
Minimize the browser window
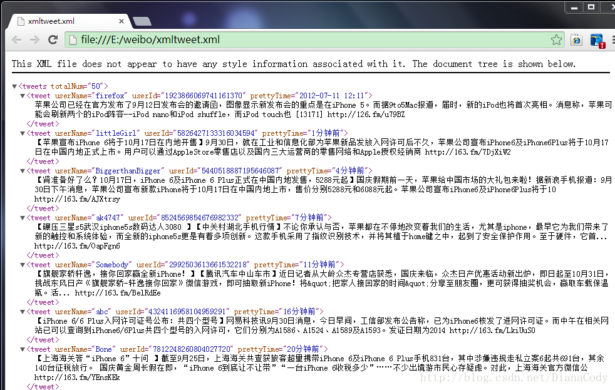[x=574, y=7]
